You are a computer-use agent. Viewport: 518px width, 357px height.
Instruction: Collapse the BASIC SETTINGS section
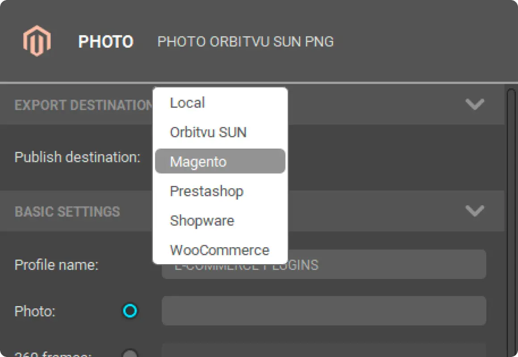click(x=476, y=211)
